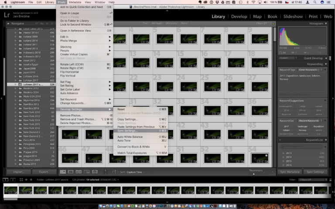Click the Import… button

pos(19,172)
